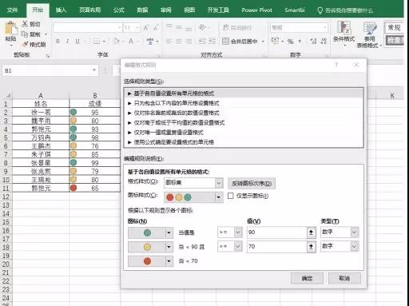Open the Icon Style traffic lights dropdown
This screenshot has height=306, width=409.
(x=219, y=197)
